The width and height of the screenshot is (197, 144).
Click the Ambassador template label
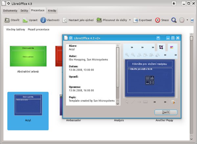[74, 120]
